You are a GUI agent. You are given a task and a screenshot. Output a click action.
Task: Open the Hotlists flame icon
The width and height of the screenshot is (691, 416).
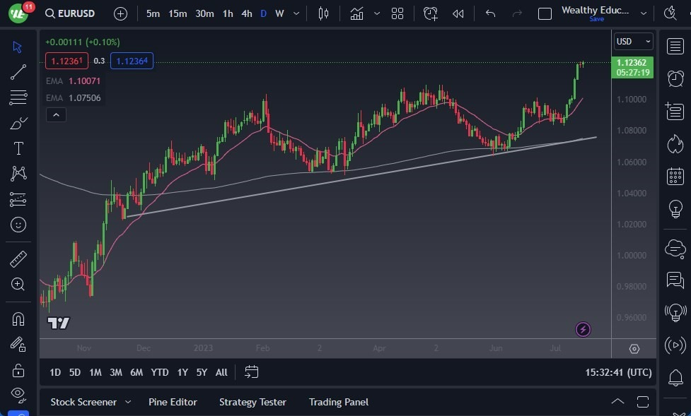coord(675,143)
